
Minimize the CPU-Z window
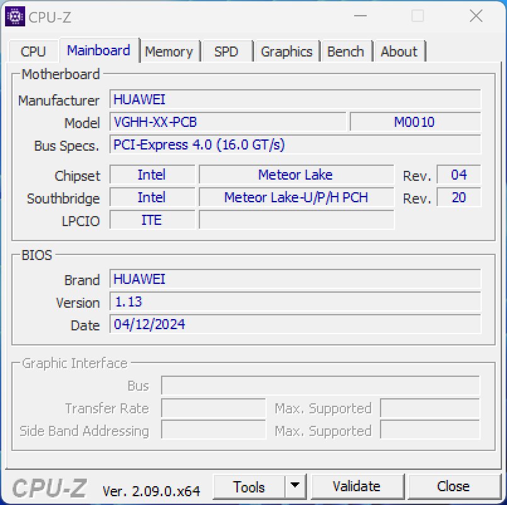tap(360, 16)
